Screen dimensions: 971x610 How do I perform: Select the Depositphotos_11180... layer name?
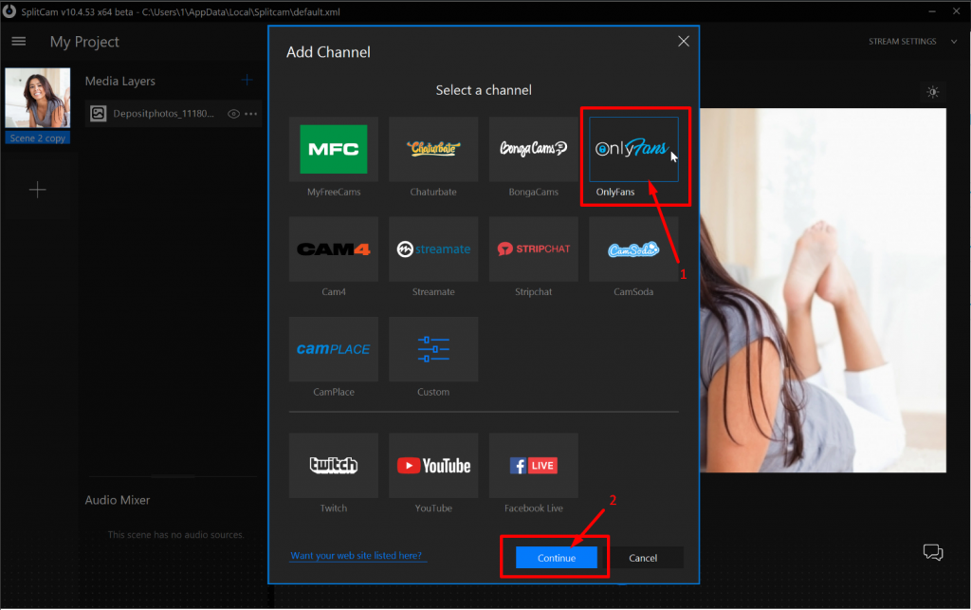click(163, 113)
